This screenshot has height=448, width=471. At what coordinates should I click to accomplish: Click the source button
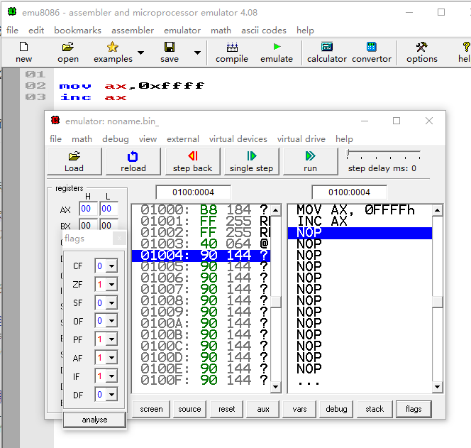click(189, 409)
